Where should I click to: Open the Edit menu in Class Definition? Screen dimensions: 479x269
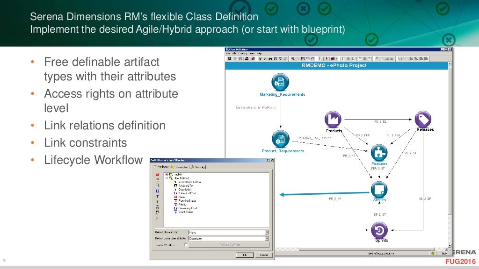[x=234, y=53]
